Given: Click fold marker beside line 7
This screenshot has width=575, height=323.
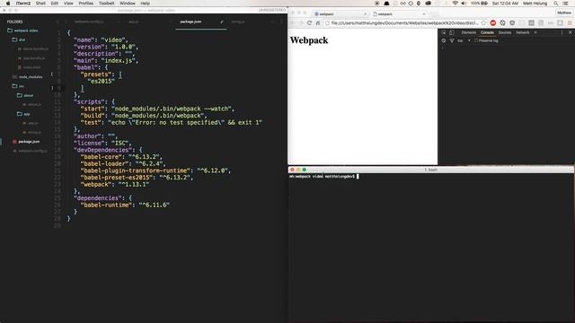Looking at the screenshot, I should pos(52,74).
